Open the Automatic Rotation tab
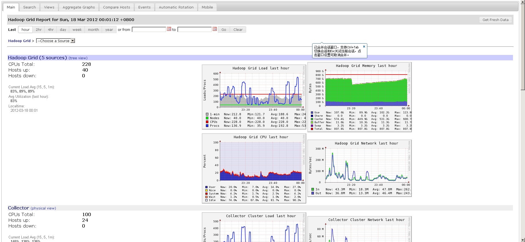 point(176,7)
